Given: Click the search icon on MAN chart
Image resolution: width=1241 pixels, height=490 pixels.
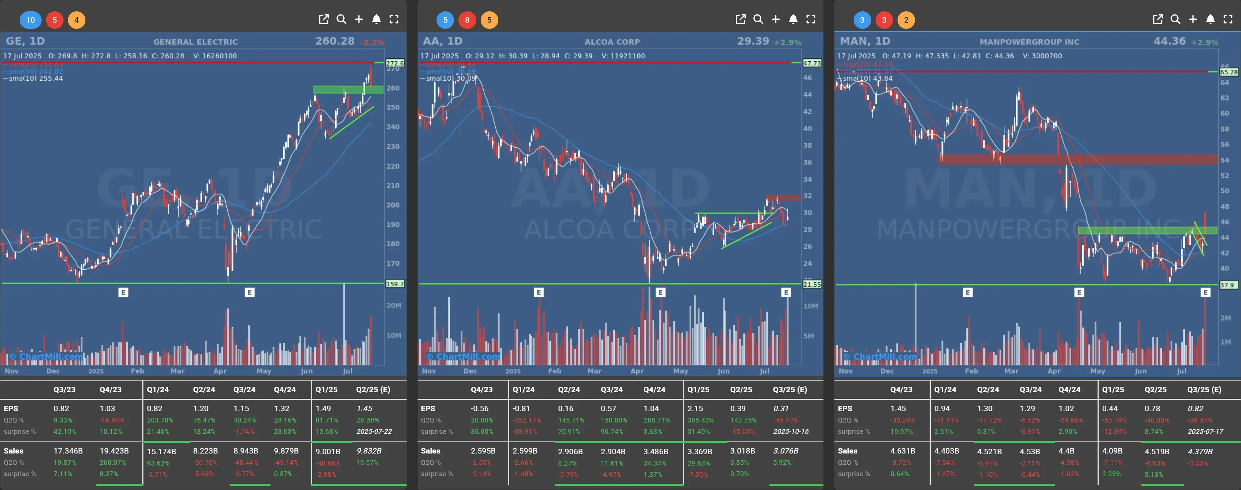Looking at the screenshot, I should pyautogui.click(x=1175, y=19).
